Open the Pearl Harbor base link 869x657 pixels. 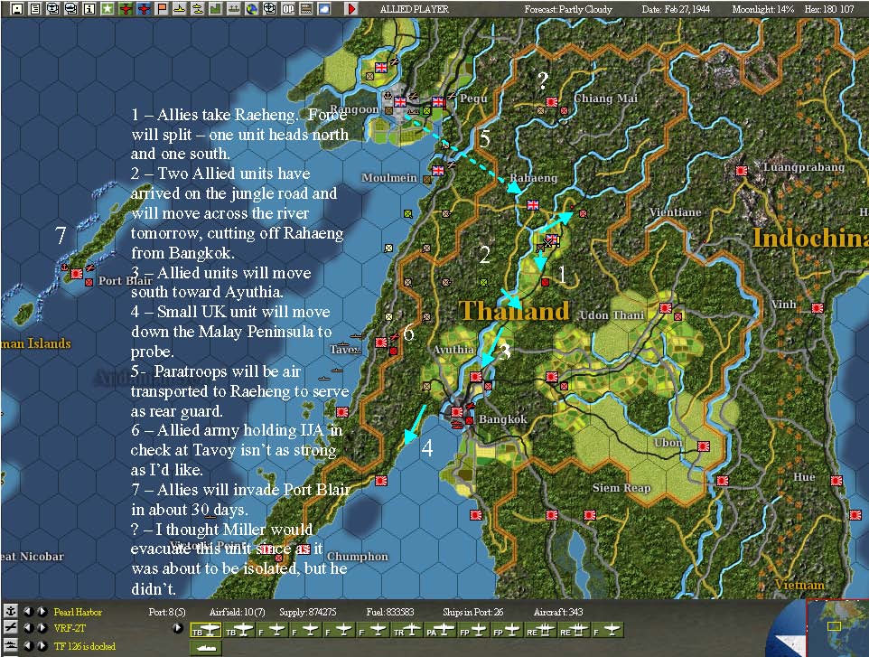click(78, 612)
